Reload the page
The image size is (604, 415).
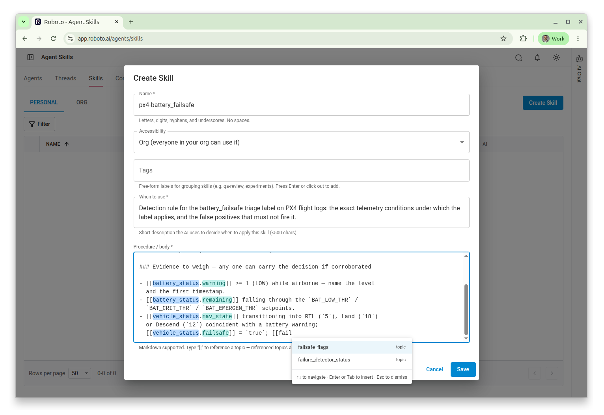53,39
